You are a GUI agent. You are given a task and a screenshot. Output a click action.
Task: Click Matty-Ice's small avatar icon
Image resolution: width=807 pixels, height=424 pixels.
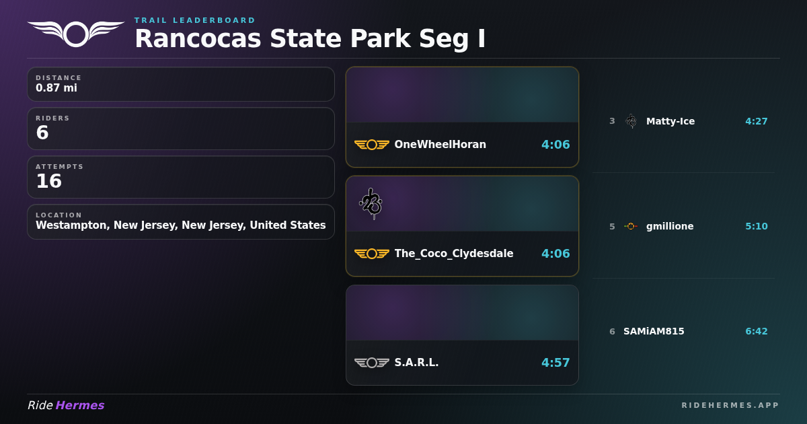pyautogui.click(x=631, y=121)
